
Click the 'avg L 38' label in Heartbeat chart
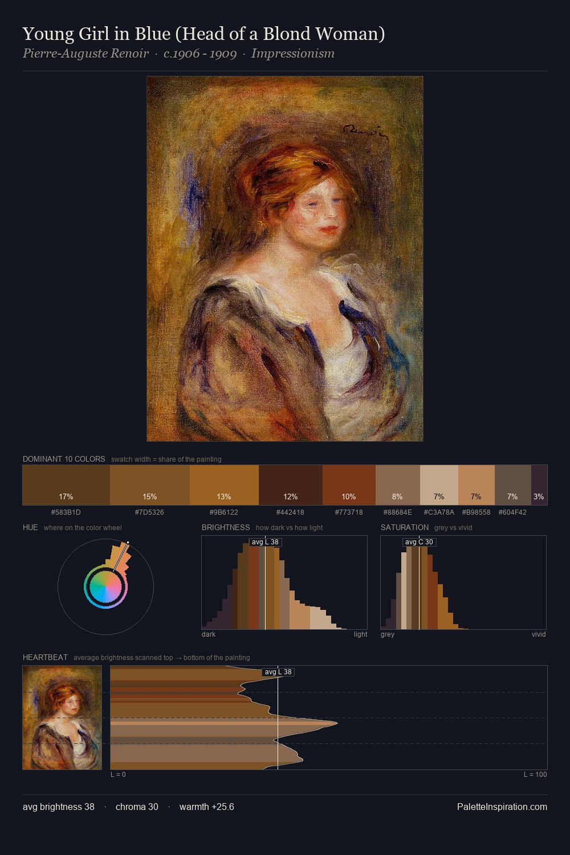point(278,672)
